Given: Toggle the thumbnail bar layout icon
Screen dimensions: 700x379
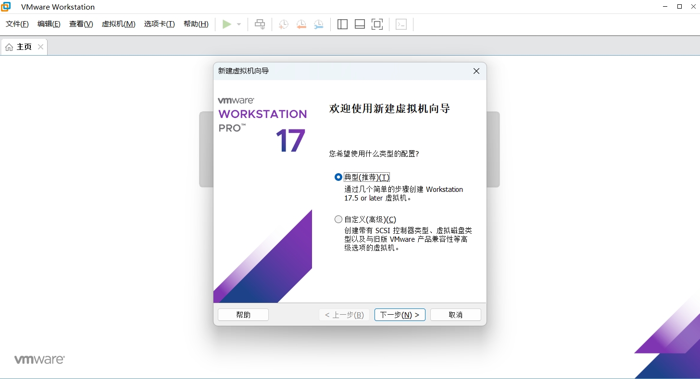Looking at the screenshot, I should [x=360, y=24].
